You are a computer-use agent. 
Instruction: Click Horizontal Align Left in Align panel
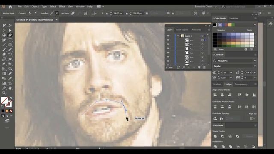tap(215, 95)
